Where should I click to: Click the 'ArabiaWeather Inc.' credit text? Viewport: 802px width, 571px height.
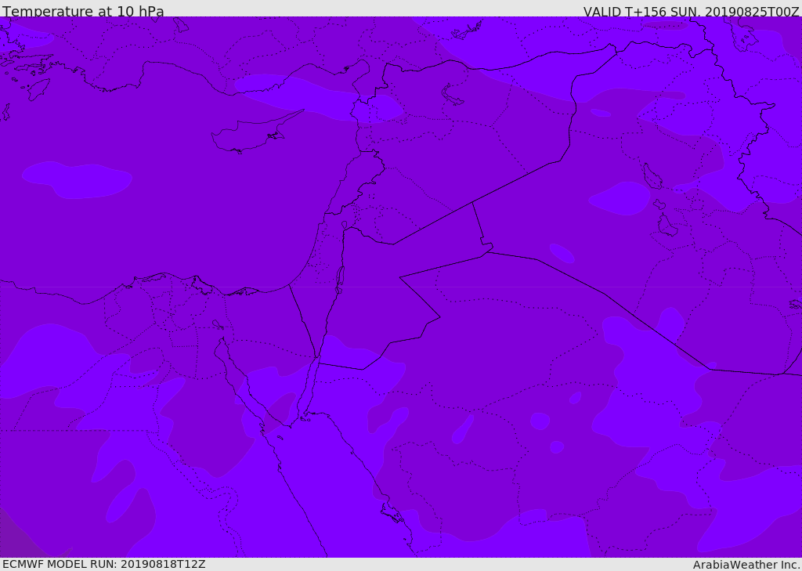746,565
